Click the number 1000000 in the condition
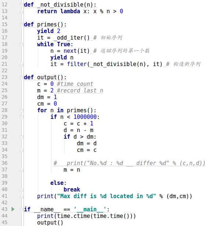 coord(85,117)
